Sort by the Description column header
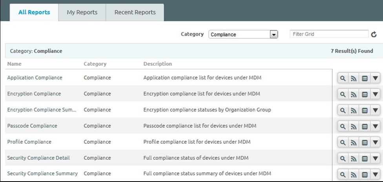This screenshot has height=182, width=383. [157, 64]
